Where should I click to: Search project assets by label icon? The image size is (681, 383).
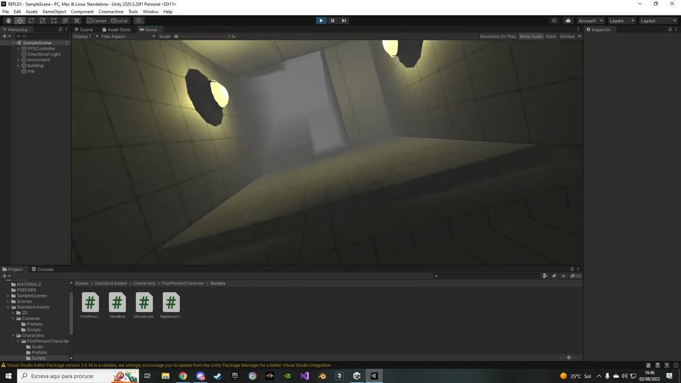(554, 276)
